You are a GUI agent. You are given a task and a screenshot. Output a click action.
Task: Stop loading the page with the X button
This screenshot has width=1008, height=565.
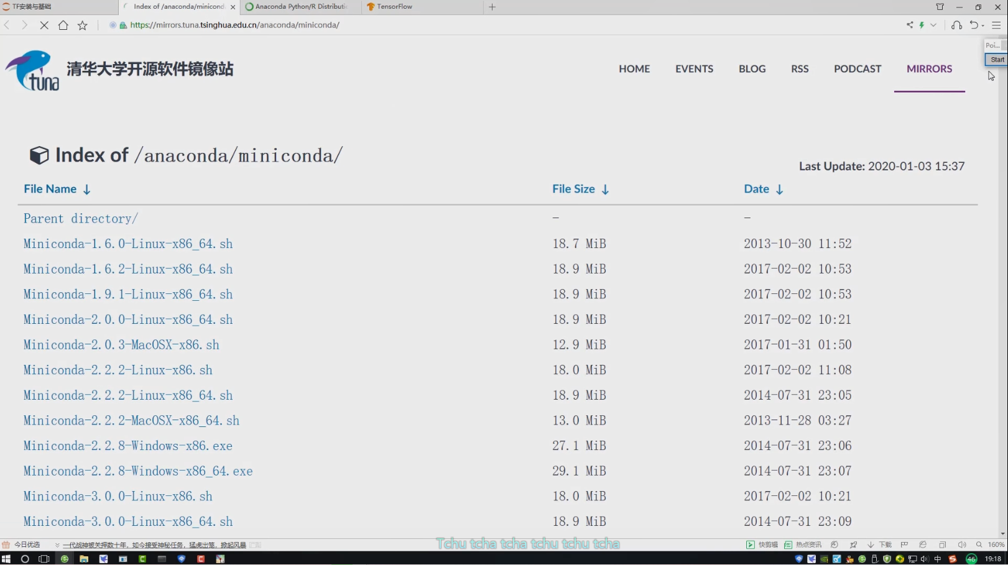click(x=44, y=25)
